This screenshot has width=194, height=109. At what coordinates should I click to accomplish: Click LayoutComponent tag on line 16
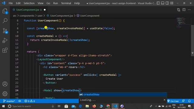coord(50,59)
